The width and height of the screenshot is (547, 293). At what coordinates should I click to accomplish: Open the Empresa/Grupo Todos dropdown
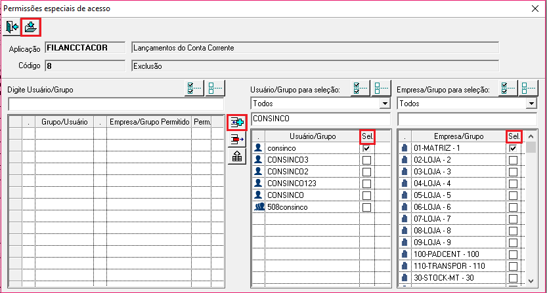pos(531,104)
